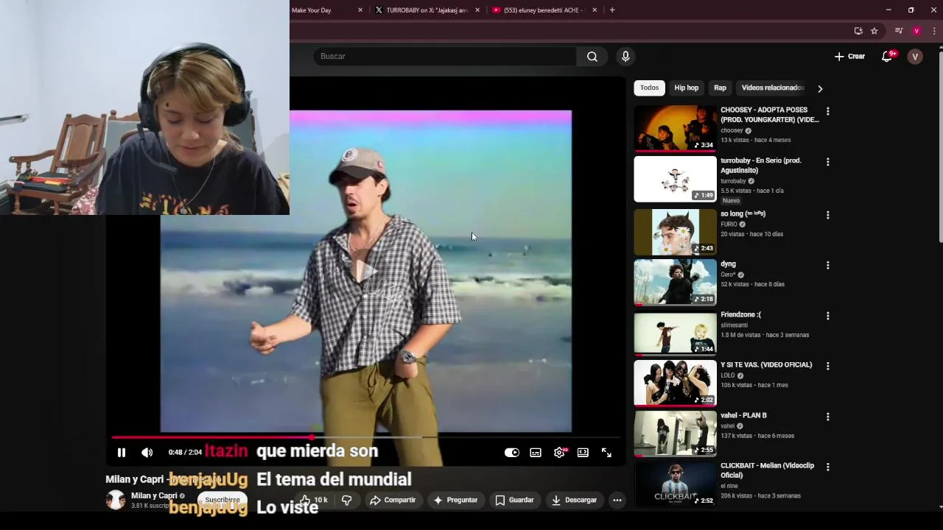
Task: Like the video with thumbs-up 10 k
Action: pos(314,500)
